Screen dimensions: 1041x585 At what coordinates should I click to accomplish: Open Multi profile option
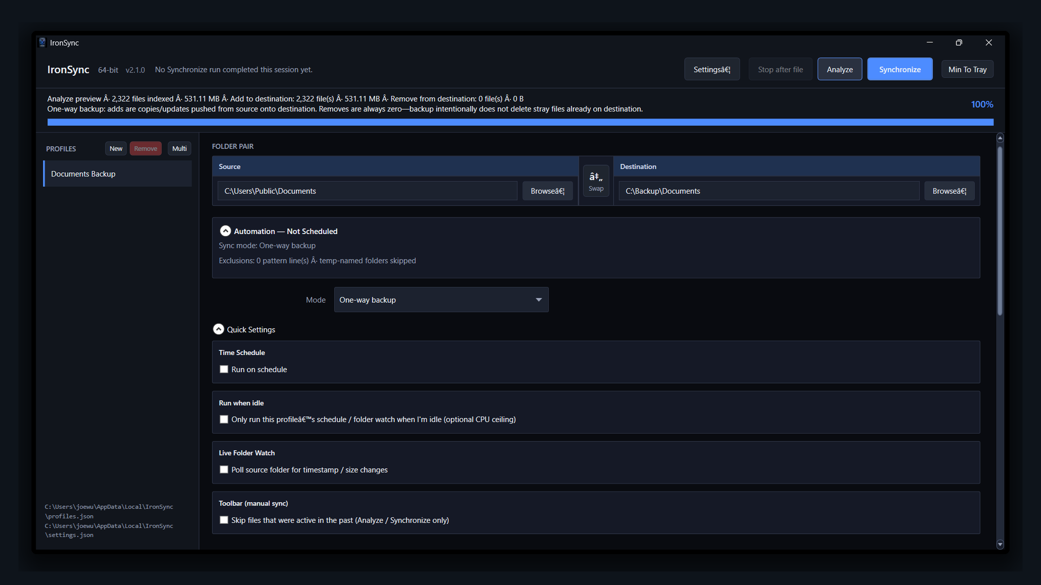point(179,148)
